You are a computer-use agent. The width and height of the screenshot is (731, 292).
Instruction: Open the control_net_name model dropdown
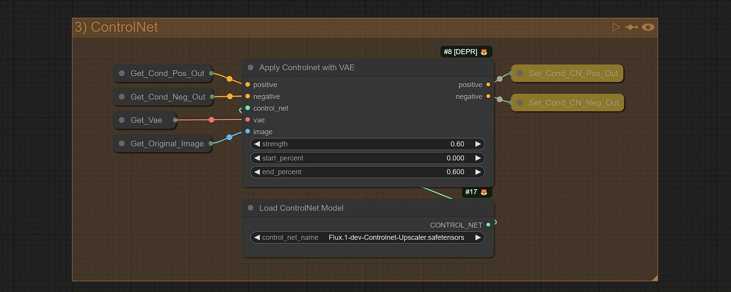pyautogui.click(x=368, y=237)
